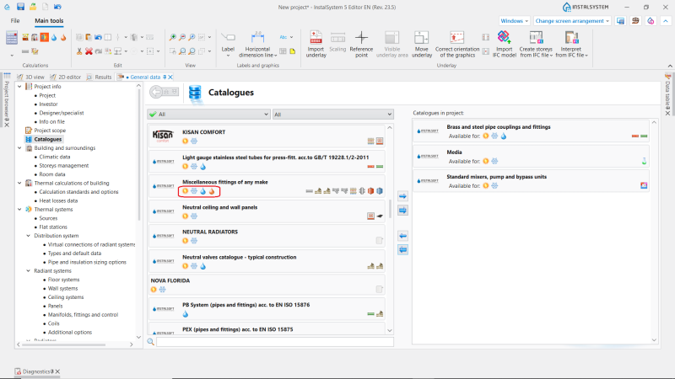Screen dimensions: 675x379
Task: Click the yellow note icon in Labels
Action: point(292,51)
